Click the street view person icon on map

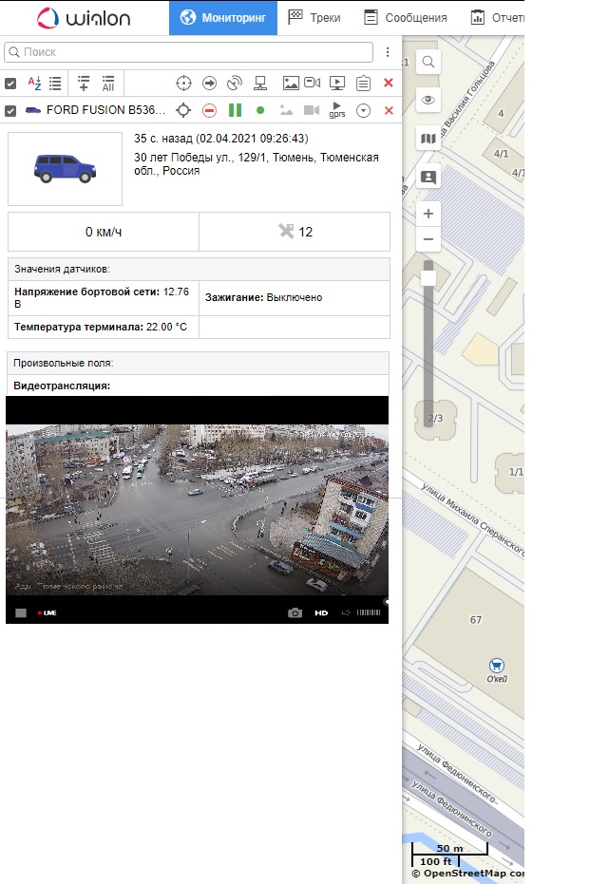tap(428, 178)
